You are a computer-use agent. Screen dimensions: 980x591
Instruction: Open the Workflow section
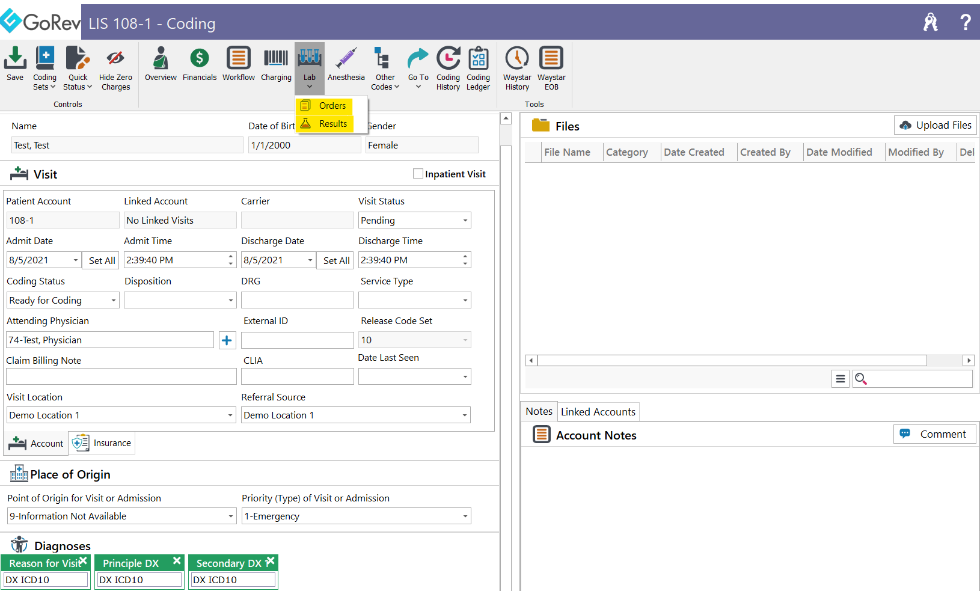pos(239,63)
